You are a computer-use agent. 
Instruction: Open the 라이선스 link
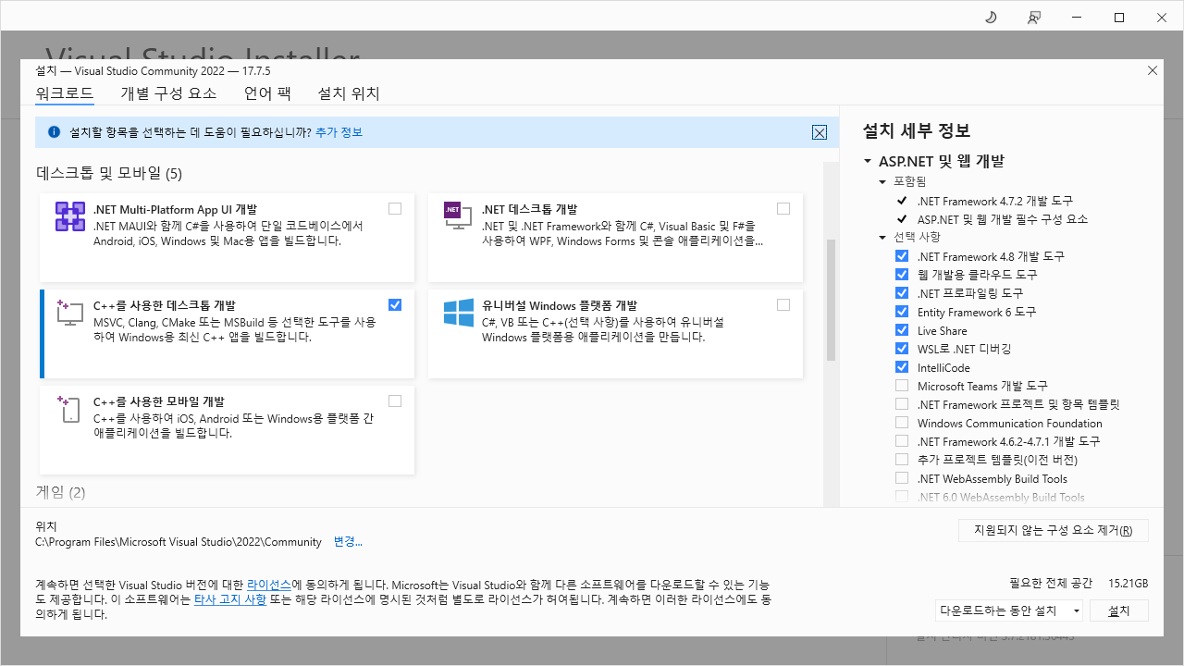269,585
